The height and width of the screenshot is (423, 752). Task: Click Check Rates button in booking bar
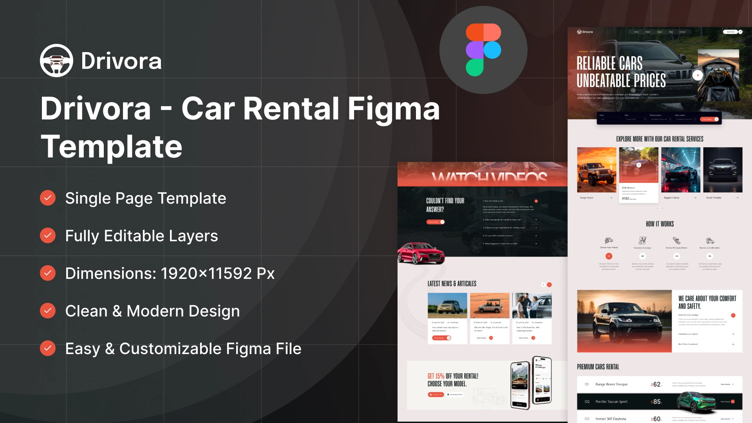(709, 119)
